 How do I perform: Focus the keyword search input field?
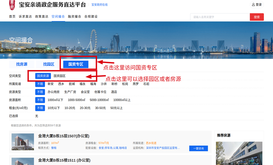click(x=220, y=17)
